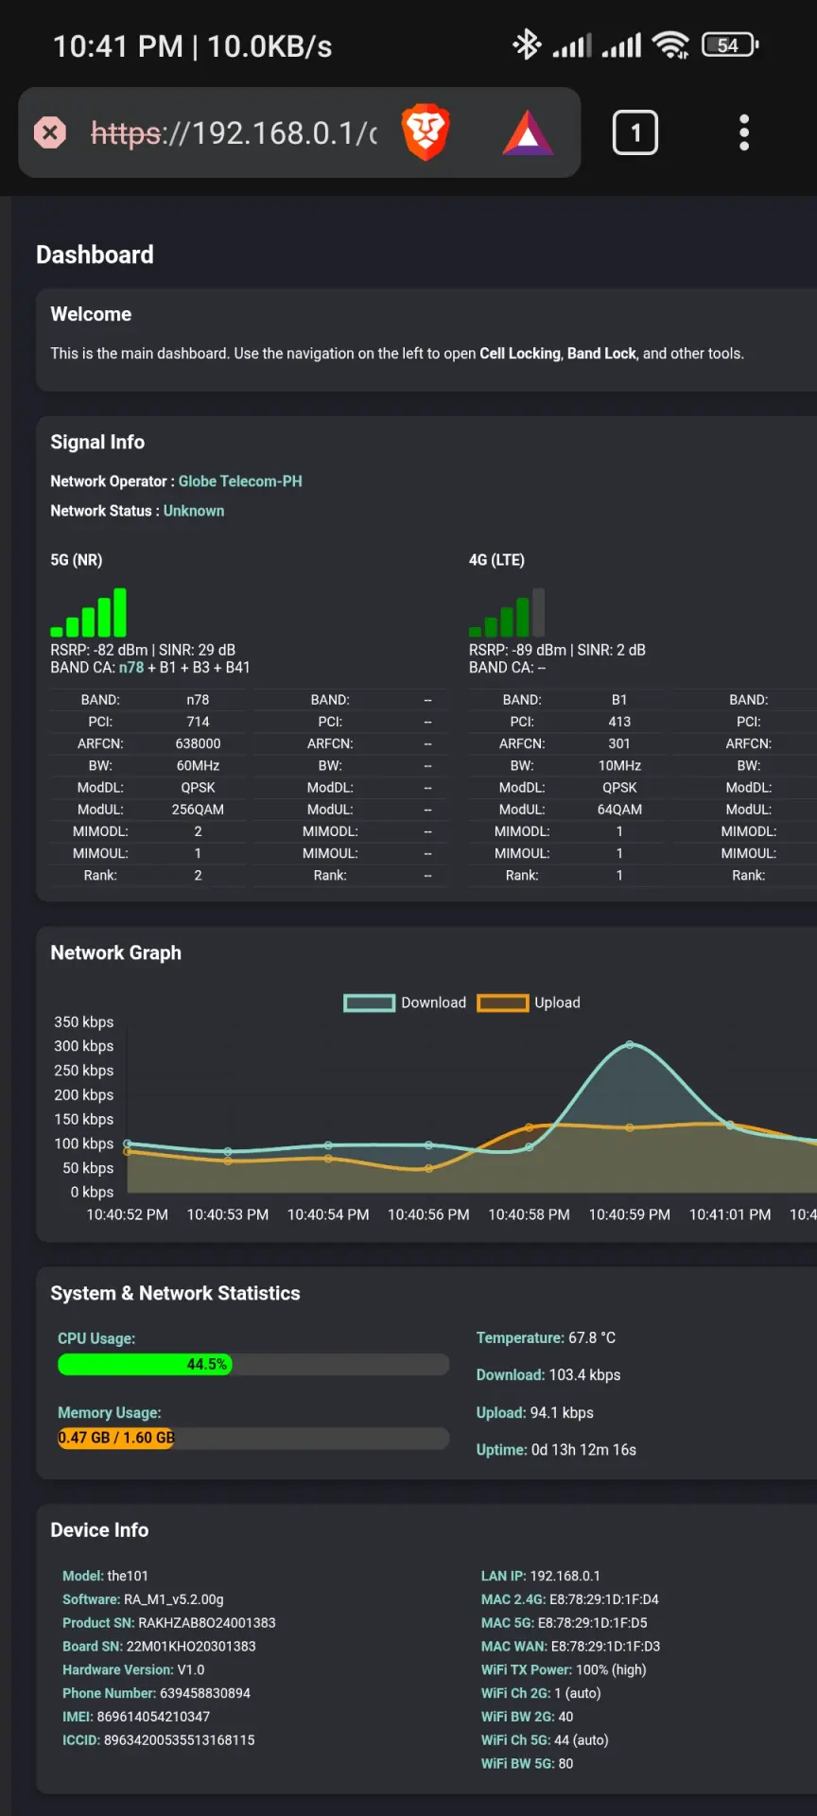Click the Upload 94.1 kbps statistic
The height and width of the screenshot is (1816, 817).
[x=535, y=1412]
